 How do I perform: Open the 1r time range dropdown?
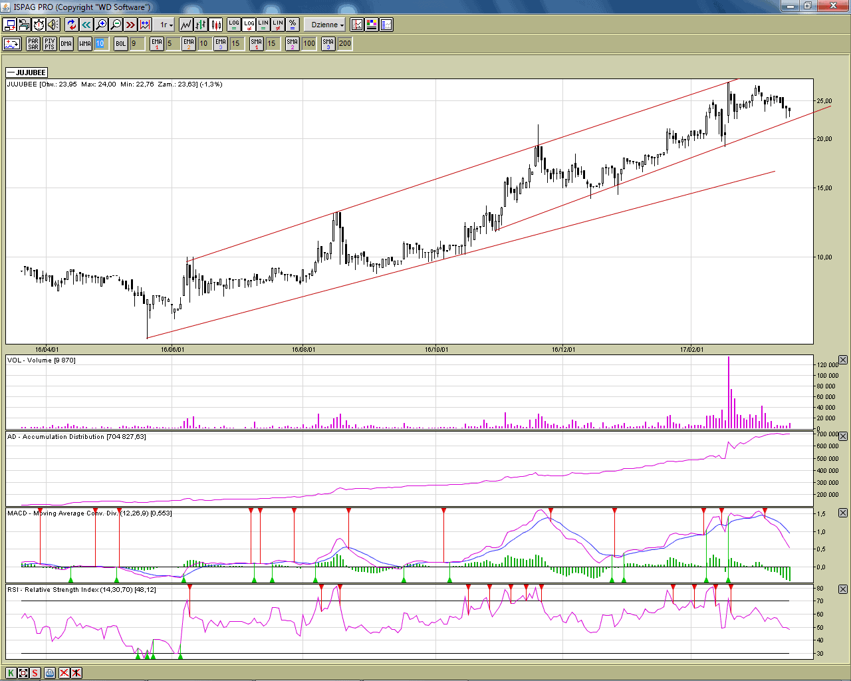coord(166,25)
